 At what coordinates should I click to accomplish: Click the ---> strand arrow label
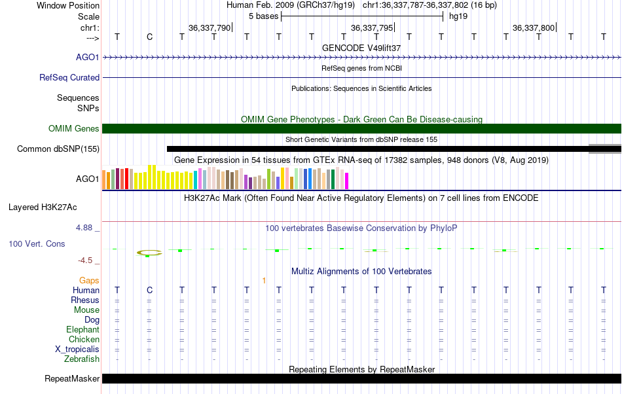pos(92,38)
